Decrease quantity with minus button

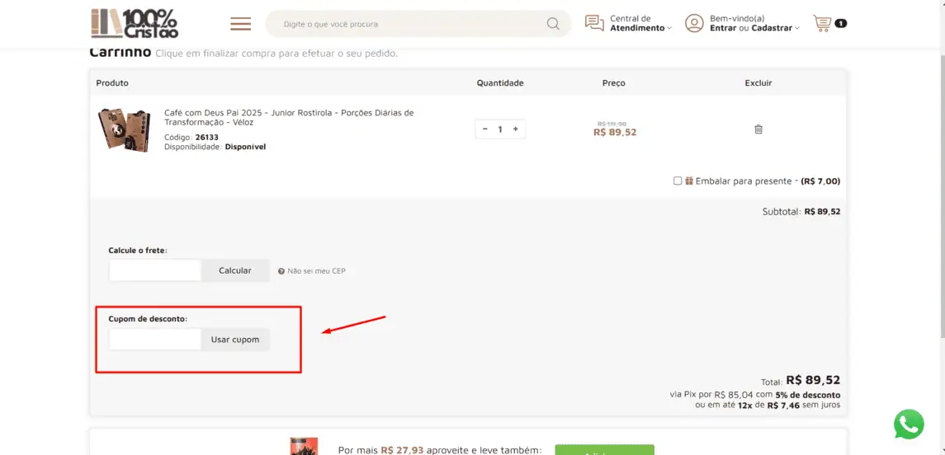(x=485, y=129)
